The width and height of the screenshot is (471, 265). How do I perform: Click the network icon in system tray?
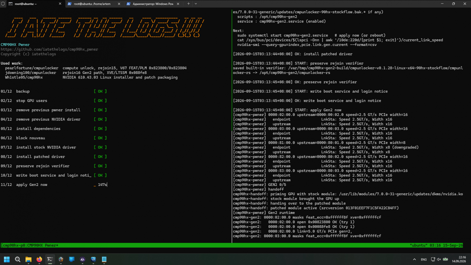click(433, 259)
